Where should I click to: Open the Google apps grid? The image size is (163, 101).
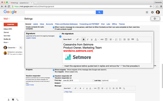click(x=147, y=12)
